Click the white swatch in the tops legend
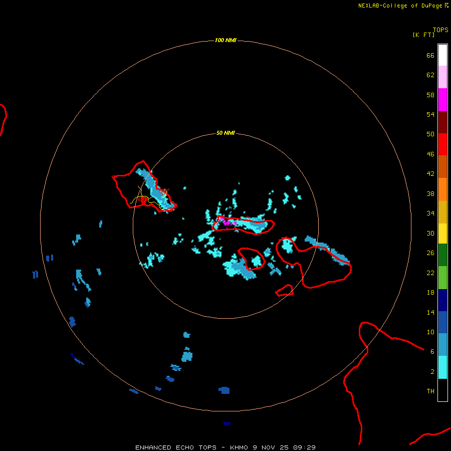 (442, 55)
